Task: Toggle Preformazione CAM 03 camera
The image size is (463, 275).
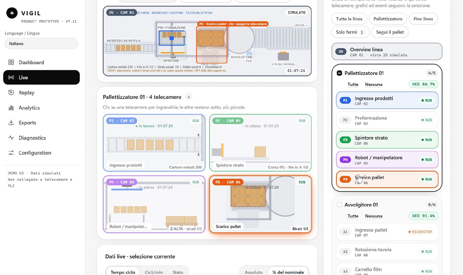Action: pos(387,120)
